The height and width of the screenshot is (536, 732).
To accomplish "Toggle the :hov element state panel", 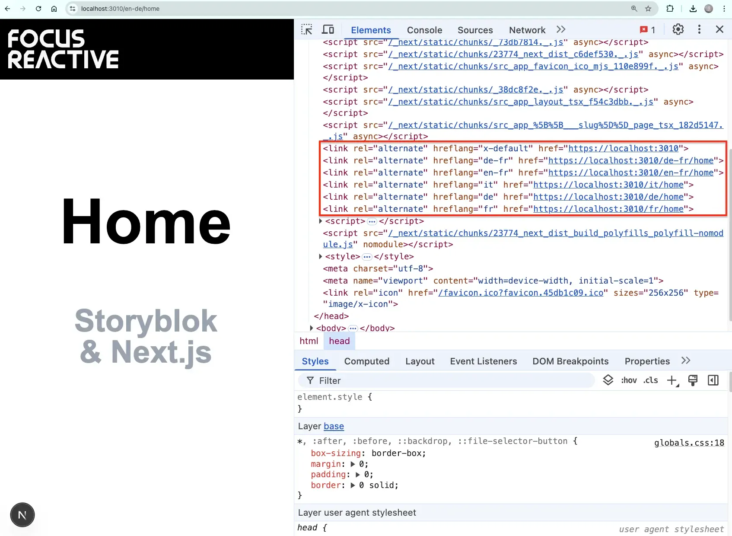I will pyautogui.click(x=629, y=380).
